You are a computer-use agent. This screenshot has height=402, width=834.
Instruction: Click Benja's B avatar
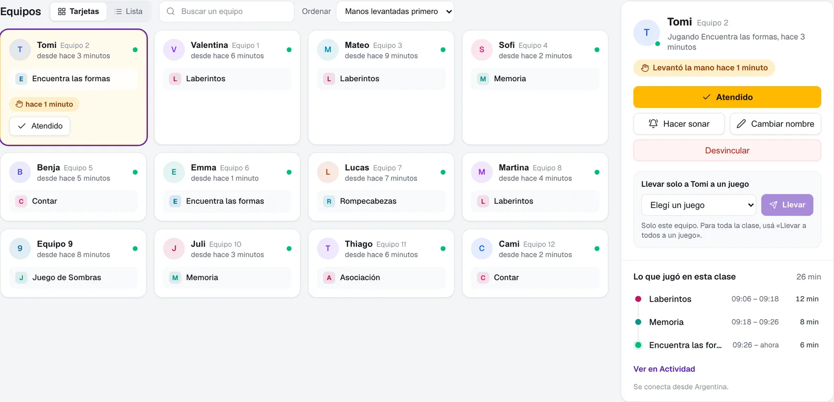(20, 172)
